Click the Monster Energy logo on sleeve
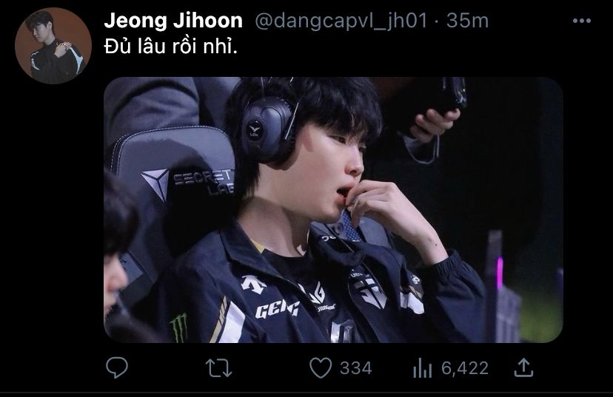613x397 pixels. 179,328
